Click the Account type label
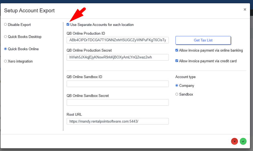Screen dimensions: 253x151 coord(185,77)
